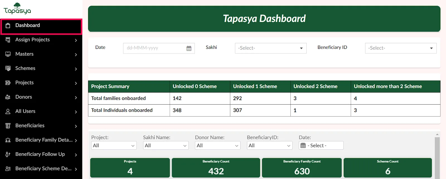Viewport: 446px width, 179px height.
Task: Click the Project Summary column header
Action: (x=129, y=86)
